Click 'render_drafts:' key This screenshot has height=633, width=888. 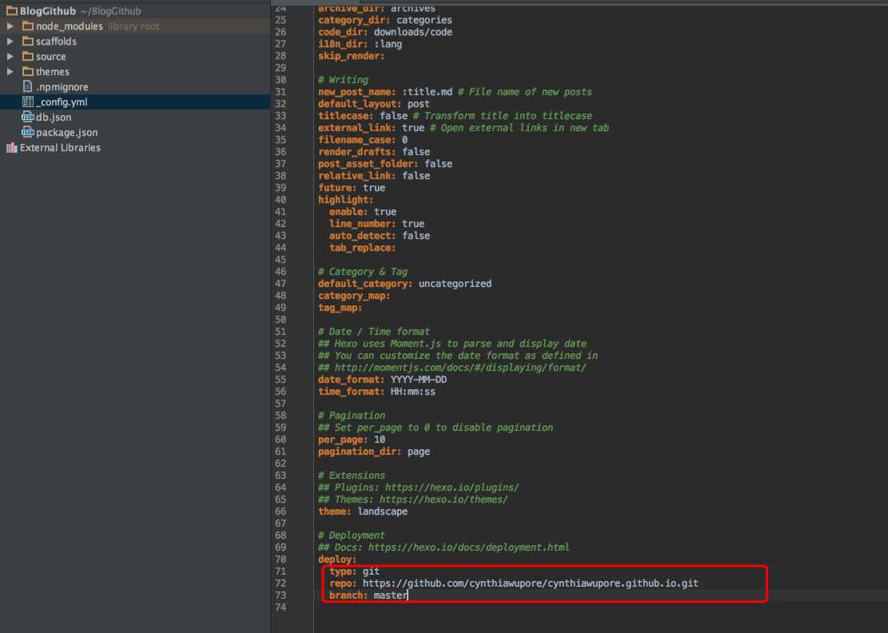(x=356, y=152)
